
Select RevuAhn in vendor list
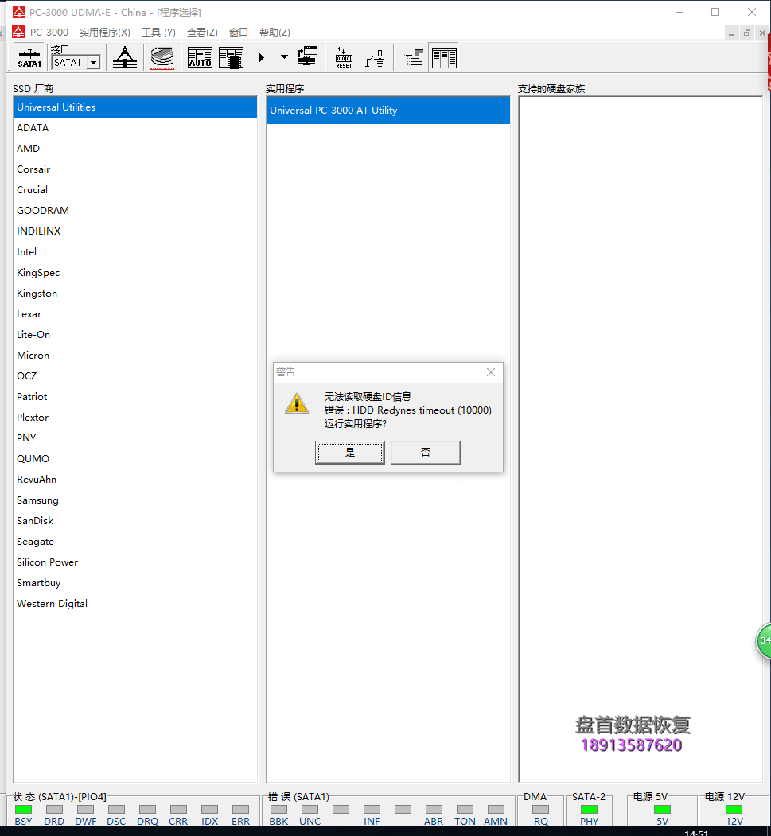135,480
